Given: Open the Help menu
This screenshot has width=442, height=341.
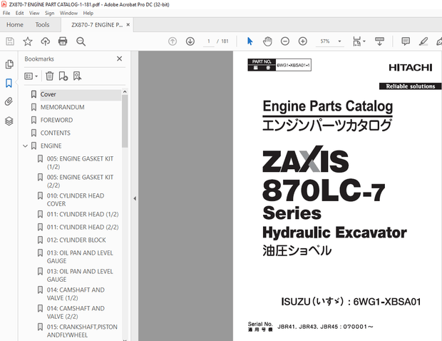Looking at the screenshot, I should [88, 13].
